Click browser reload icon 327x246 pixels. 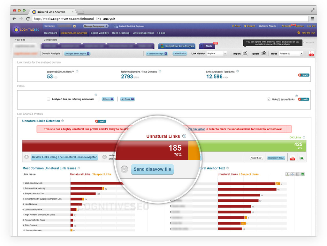pyautogui.click(x=28, y=19)
